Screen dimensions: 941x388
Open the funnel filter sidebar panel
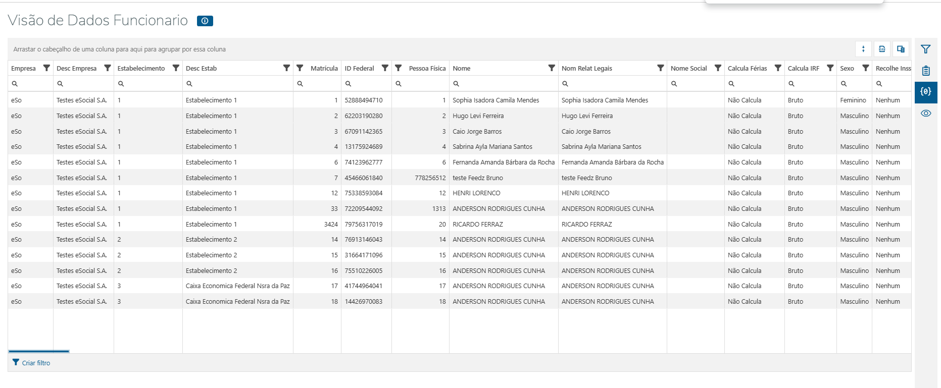click(x=925, y=49)
